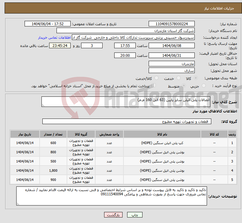
Task: Open the اطلاعات تماس خریدار link
Action: click(54, 37)
